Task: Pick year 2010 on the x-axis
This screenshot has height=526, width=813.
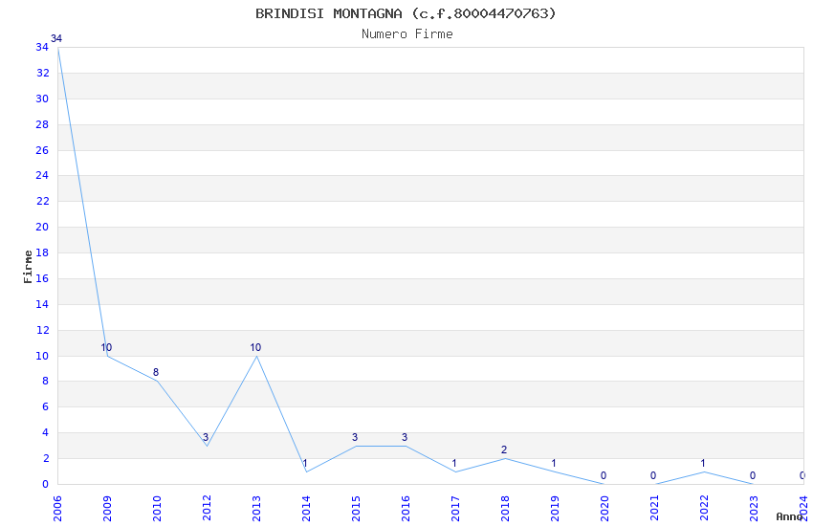Action: pyautogui.click(x=157, y=509)
